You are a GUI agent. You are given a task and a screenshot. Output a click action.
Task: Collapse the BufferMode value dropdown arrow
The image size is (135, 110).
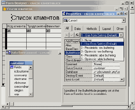pyautogui.click(x=121, y=35)
